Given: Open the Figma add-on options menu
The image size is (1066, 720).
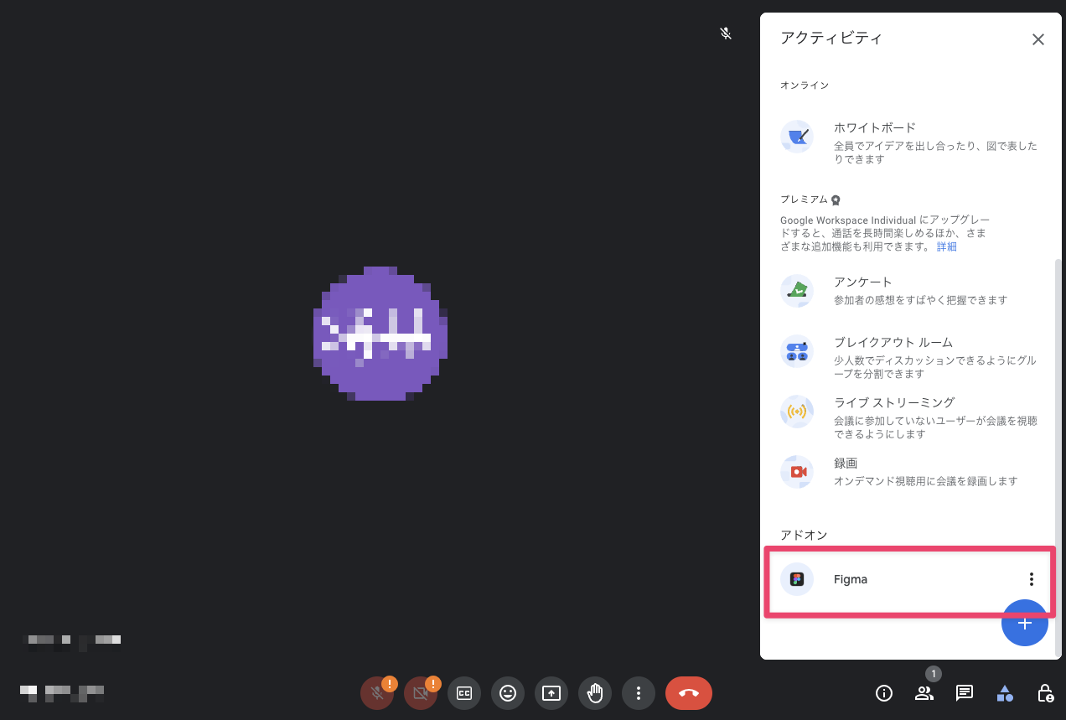Looking at the screenshot, I should pos(1031,578).
